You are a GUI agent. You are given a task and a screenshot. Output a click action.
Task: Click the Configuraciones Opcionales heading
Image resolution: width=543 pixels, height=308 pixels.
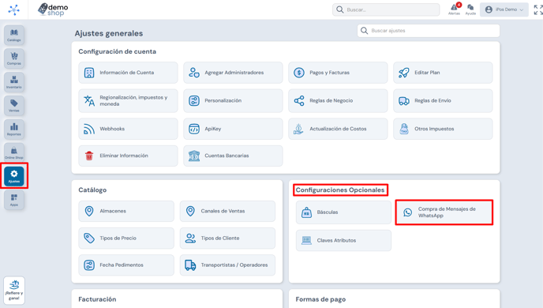(340, 190)
